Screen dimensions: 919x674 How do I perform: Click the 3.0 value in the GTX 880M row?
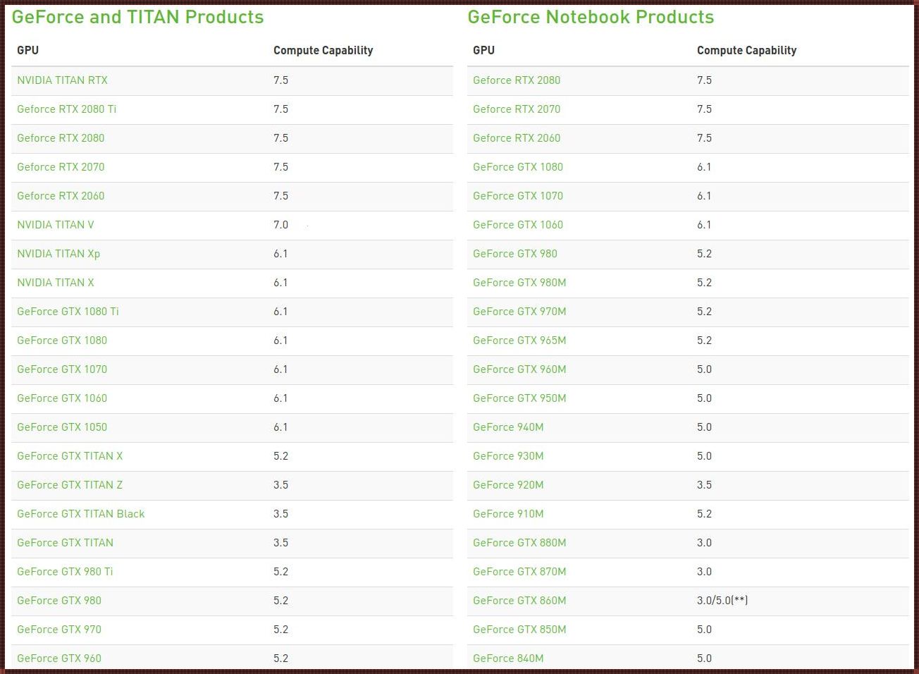[x=704, y=543]
